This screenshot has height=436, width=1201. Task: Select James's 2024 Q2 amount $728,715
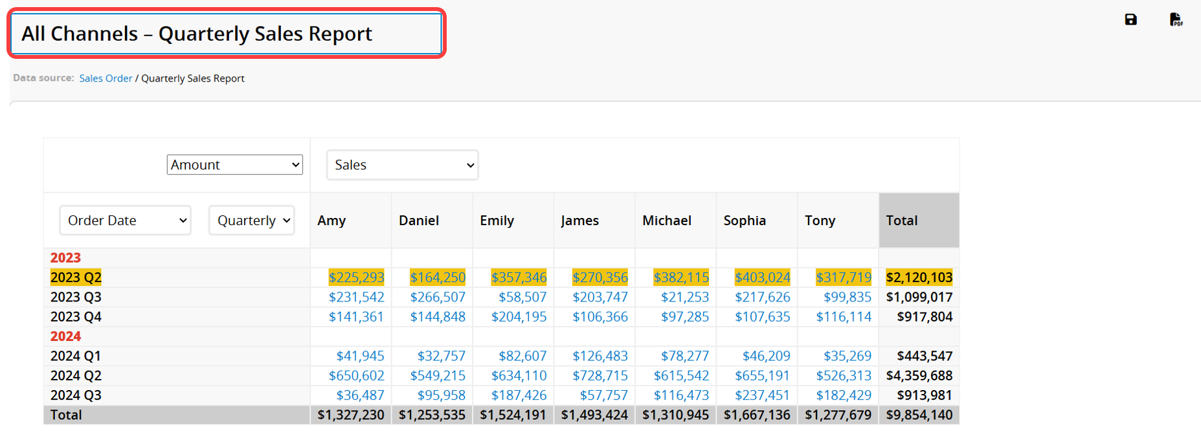pos(600,376)
